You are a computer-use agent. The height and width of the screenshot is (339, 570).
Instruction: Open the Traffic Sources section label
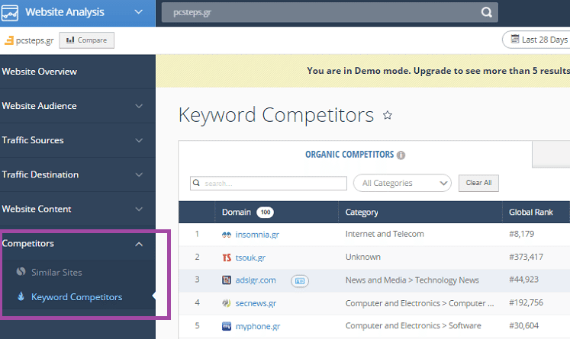(33, 140)
